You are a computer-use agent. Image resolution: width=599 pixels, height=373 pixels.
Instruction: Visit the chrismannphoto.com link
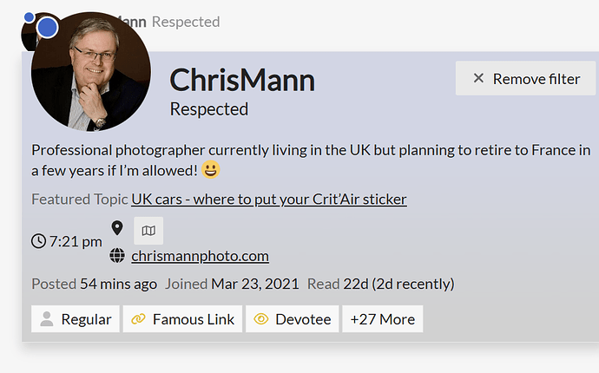click(x=200, y=256)
